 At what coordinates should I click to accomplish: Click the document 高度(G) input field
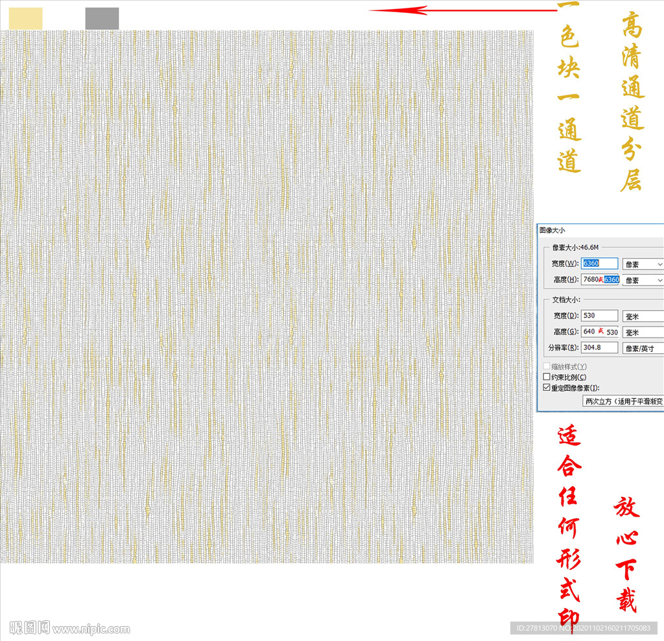coord(600,331)
